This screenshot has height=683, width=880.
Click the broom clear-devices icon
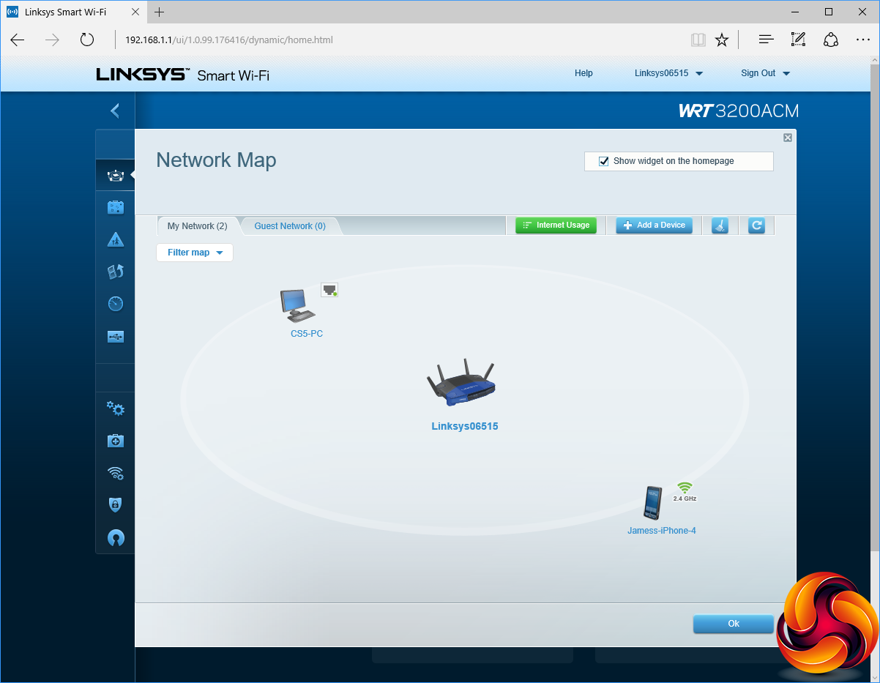click(720, 225)
